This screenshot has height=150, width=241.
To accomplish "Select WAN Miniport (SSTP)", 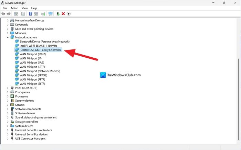I will point(32,84).
